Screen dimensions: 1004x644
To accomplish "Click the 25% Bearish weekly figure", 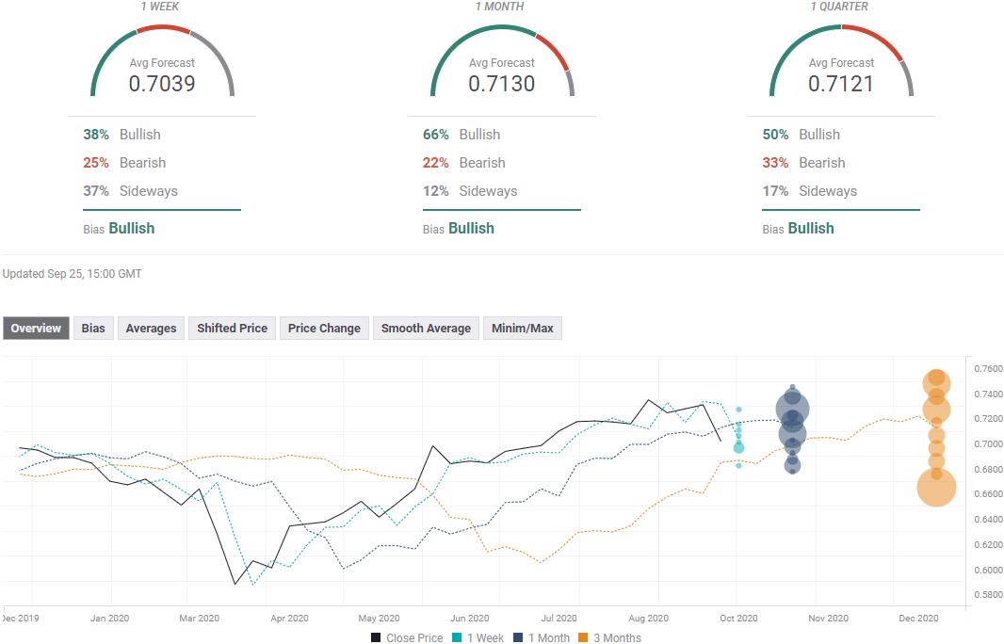I will pos(124,163).
